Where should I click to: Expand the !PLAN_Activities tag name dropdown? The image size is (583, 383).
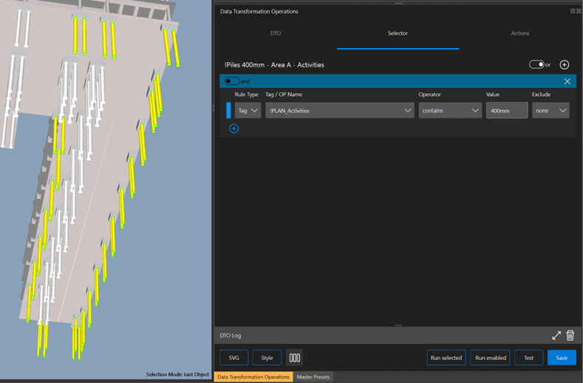pyautogui.click(x=339, y=110)
